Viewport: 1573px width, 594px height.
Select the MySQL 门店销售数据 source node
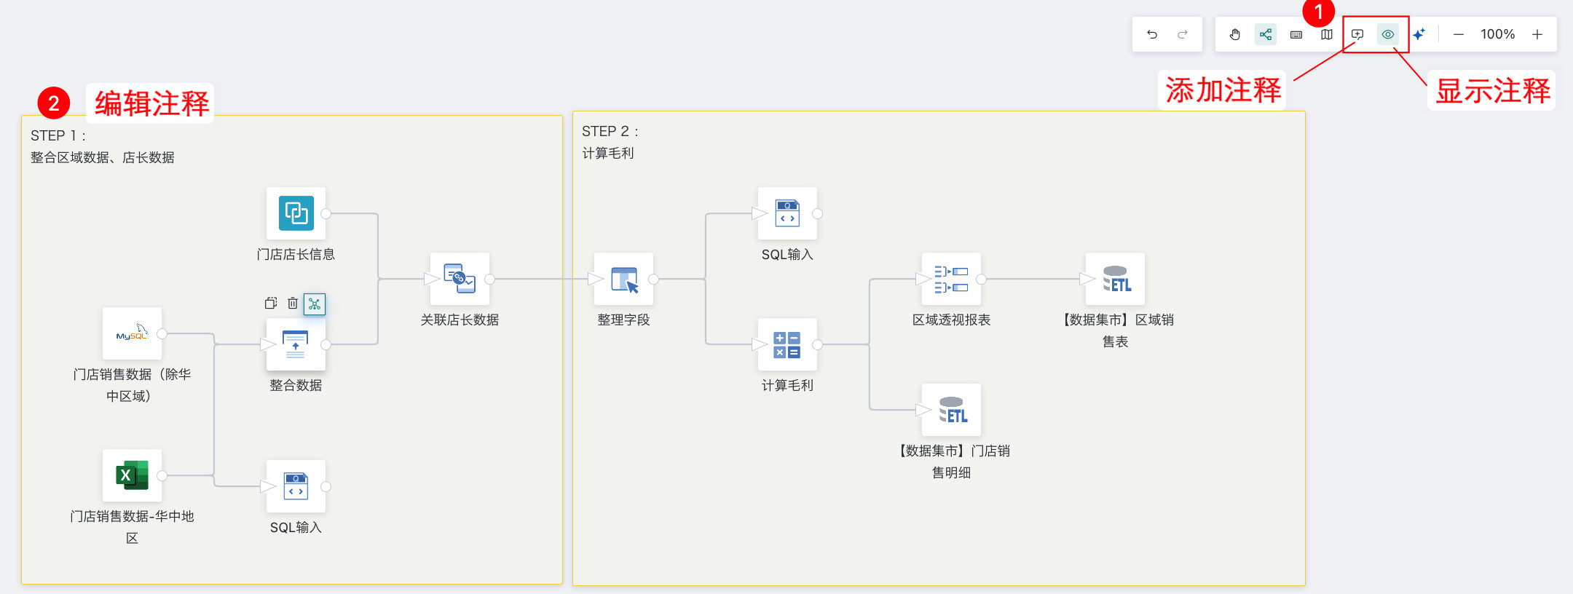pyautogui.click(x=132, y=333)
